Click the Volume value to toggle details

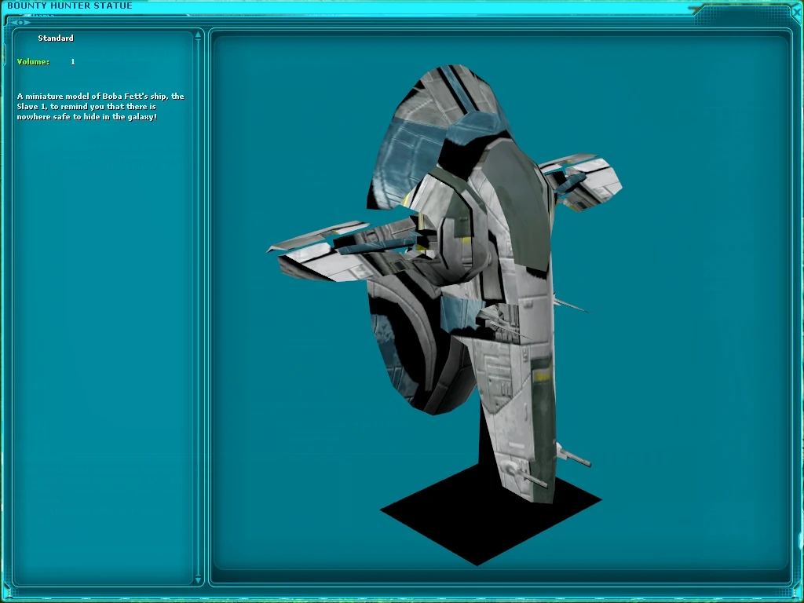72,61
